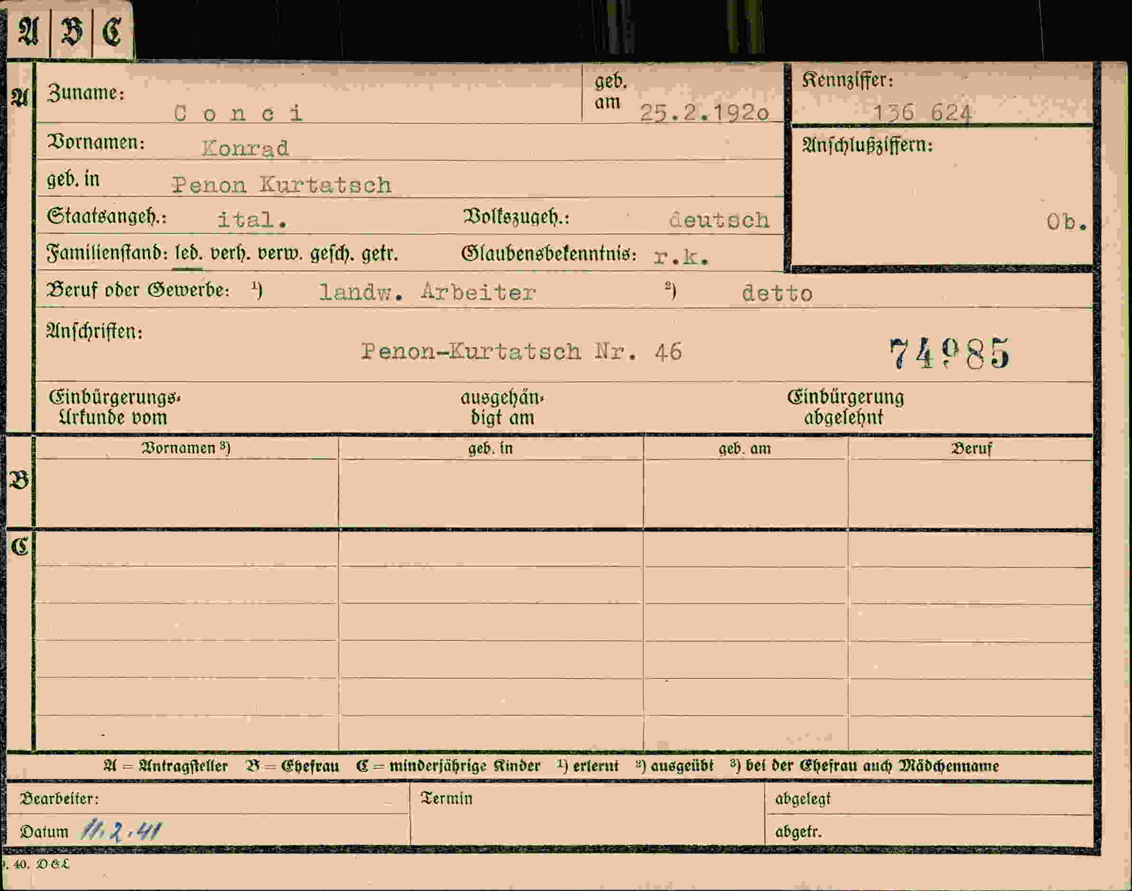
Task: Click the section "B" margin marker
Action: (x=19, y=481)
